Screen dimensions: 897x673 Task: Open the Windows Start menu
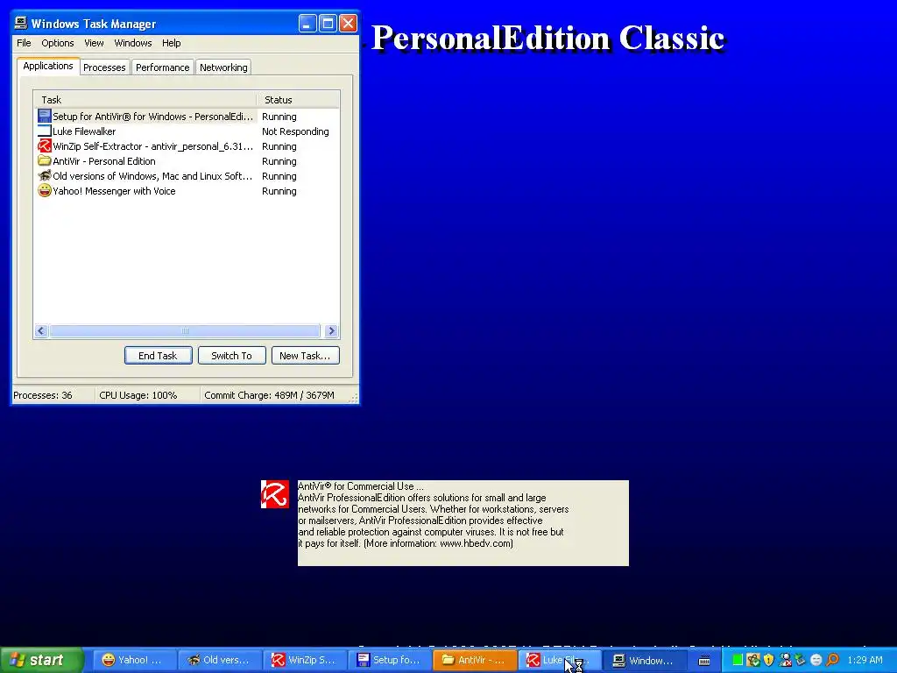click(42, 660)
